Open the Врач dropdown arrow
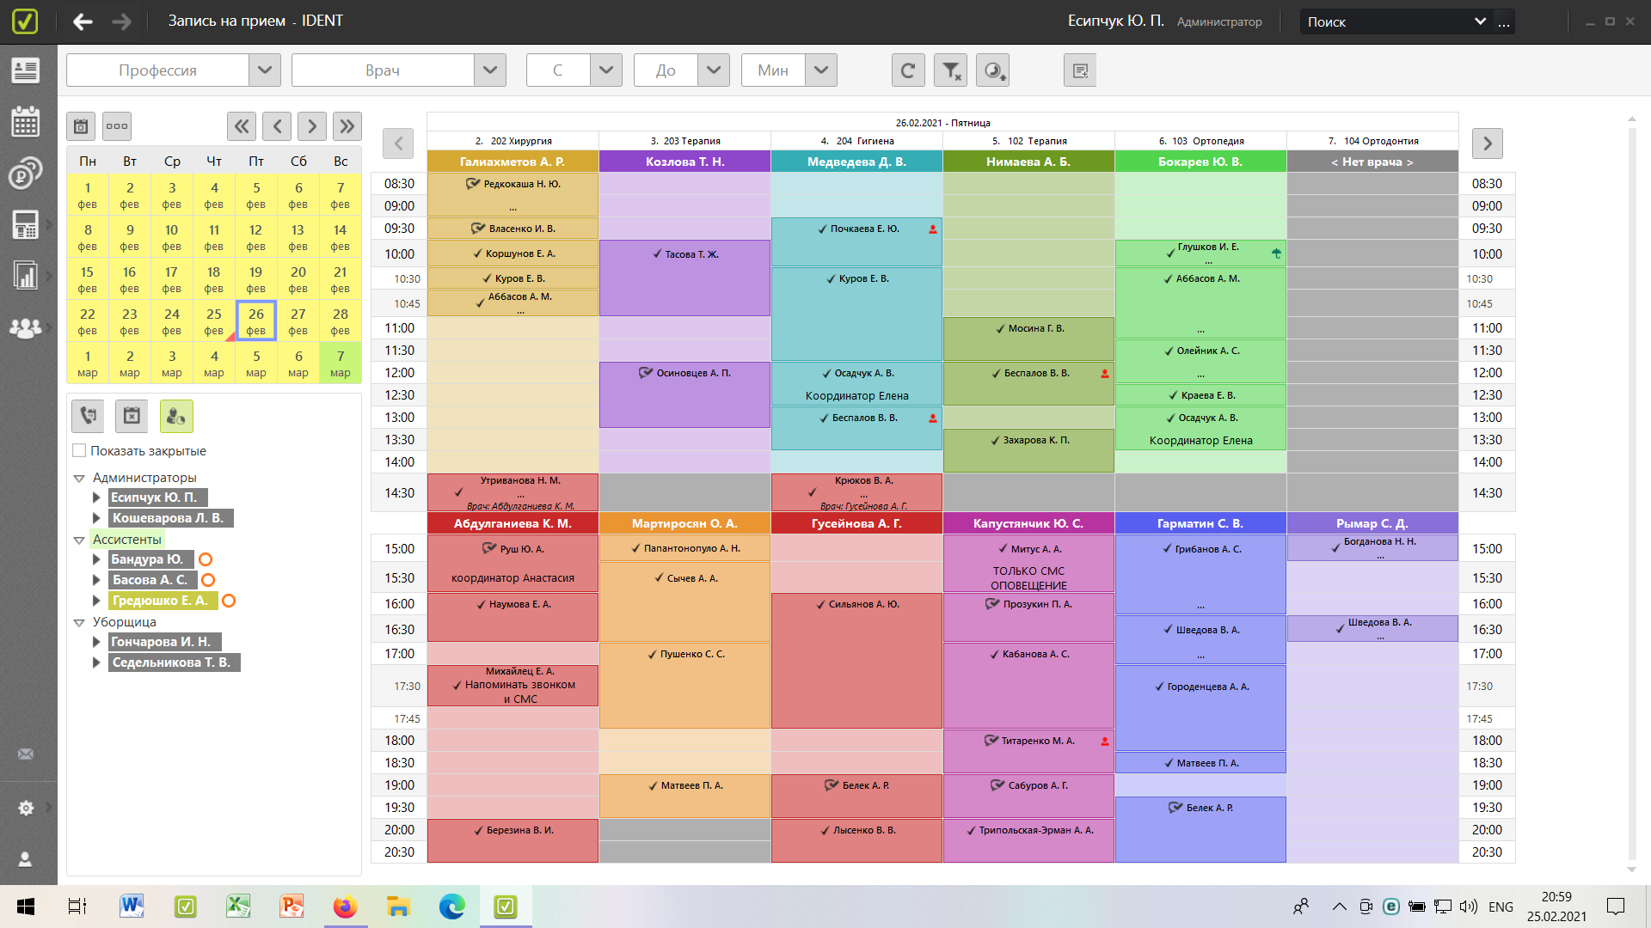 489,70
